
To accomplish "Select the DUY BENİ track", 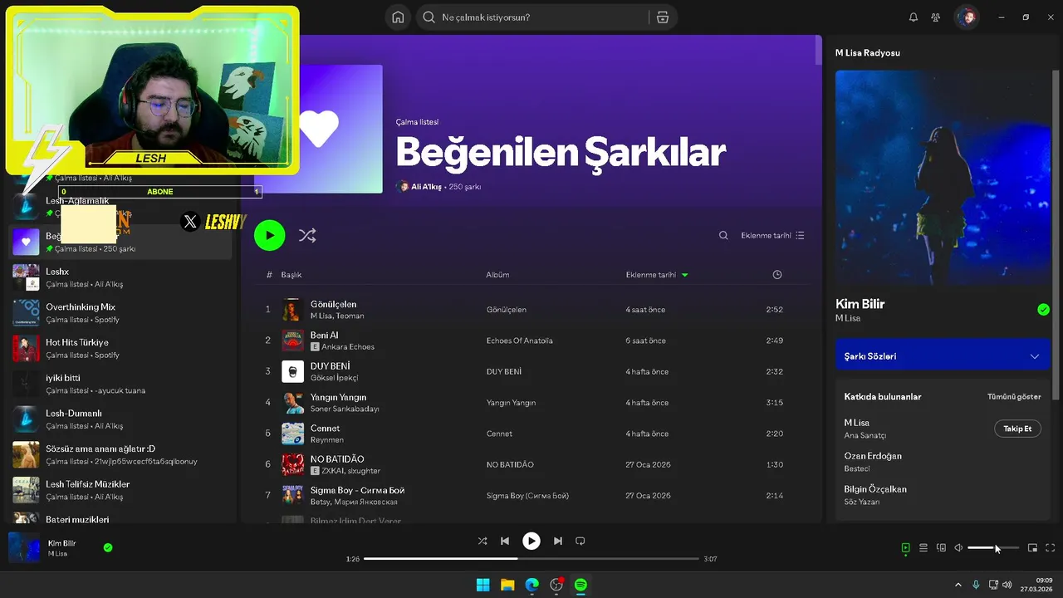I will coord(532,371).
